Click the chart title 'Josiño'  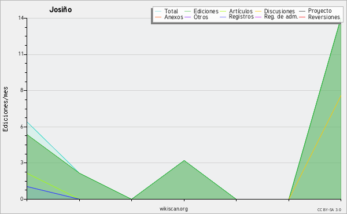click(60, 9)
